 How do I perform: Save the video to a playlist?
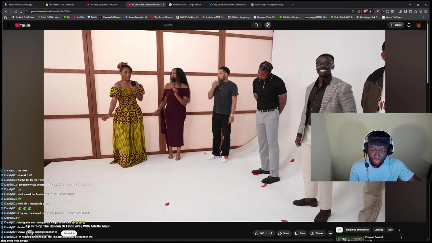pos(300,233)
